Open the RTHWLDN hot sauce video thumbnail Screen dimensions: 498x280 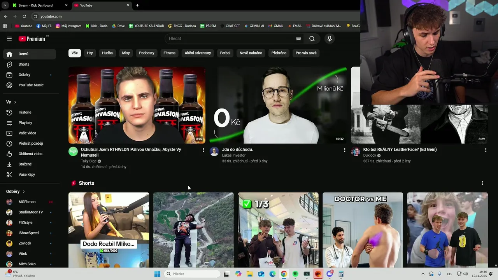137,105
